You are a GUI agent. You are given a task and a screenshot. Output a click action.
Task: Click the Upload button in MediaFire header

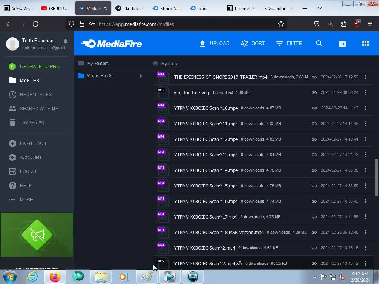(x=214, y=44)
